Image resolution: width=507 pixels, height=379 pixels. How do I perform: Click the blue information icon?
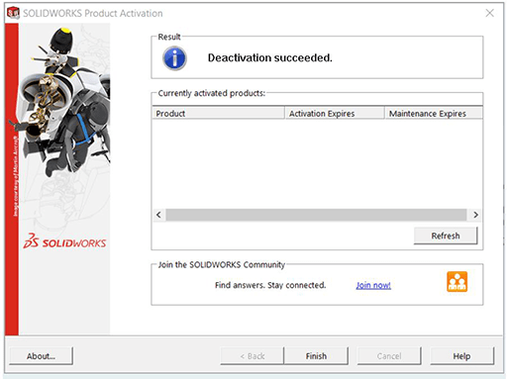click(x=174, y=58)
